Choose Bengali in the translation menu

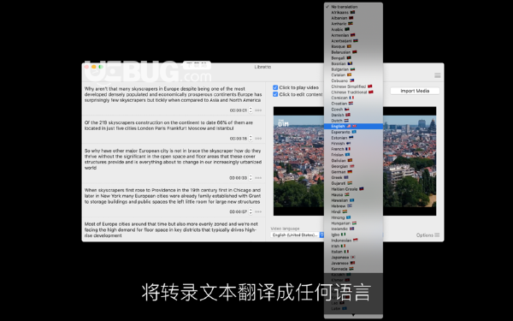click(x=353, y=58)
